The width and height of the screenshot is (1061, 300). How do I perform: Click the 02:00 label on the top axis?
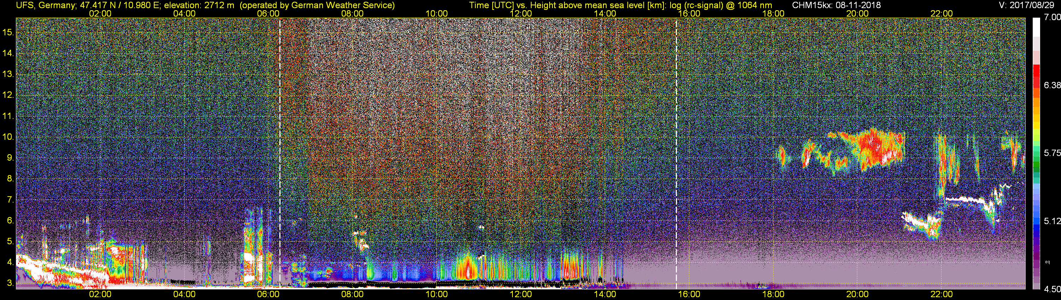tap(100, 13)
